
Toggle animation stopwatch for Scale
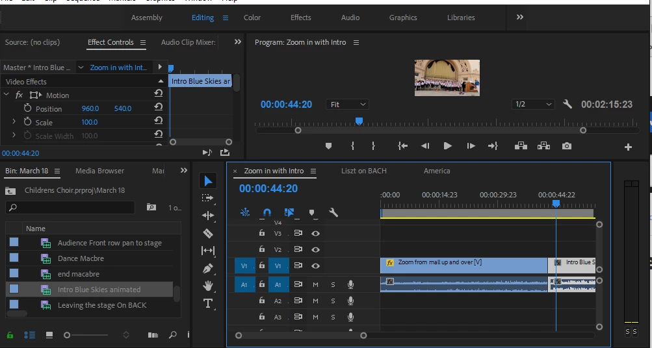[x=27, y=121]
